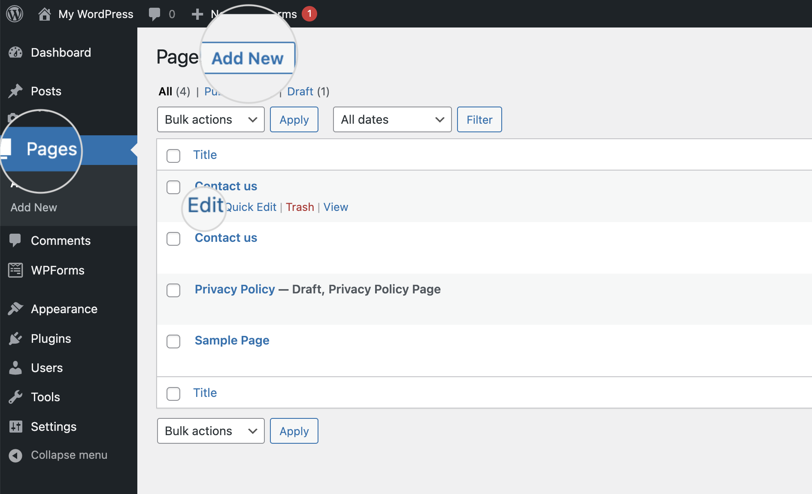Click the plus icon for New content
Viewport: 812px width, 494px height.
click(x=197, y=14)
